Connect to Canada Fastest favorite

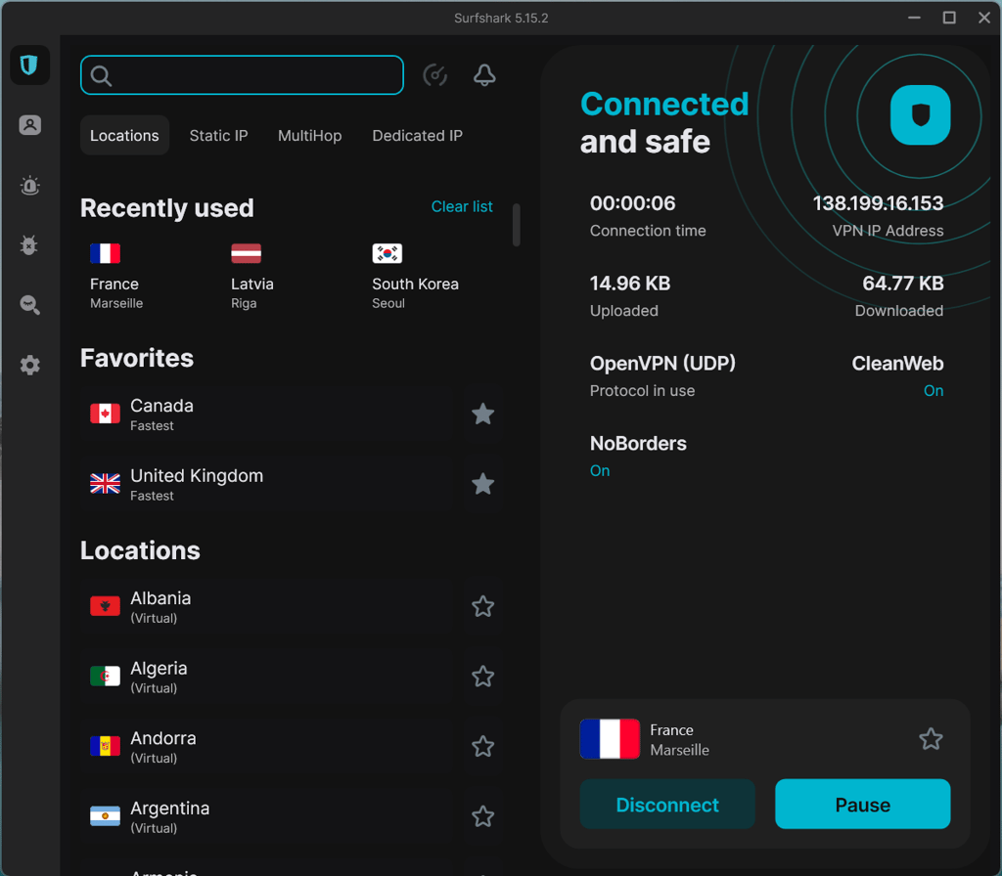pos(266,415)
